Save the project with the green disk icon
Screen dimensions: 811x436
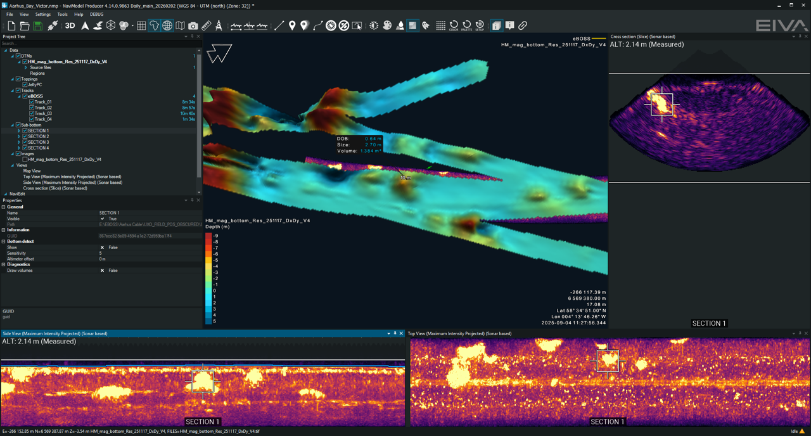coord(37,26)
